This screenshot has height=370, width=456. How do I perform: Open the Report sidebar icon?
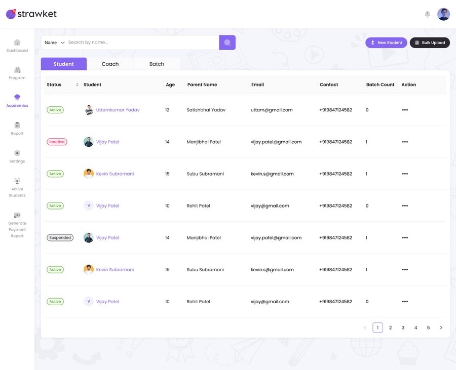[x=17, y=125]
